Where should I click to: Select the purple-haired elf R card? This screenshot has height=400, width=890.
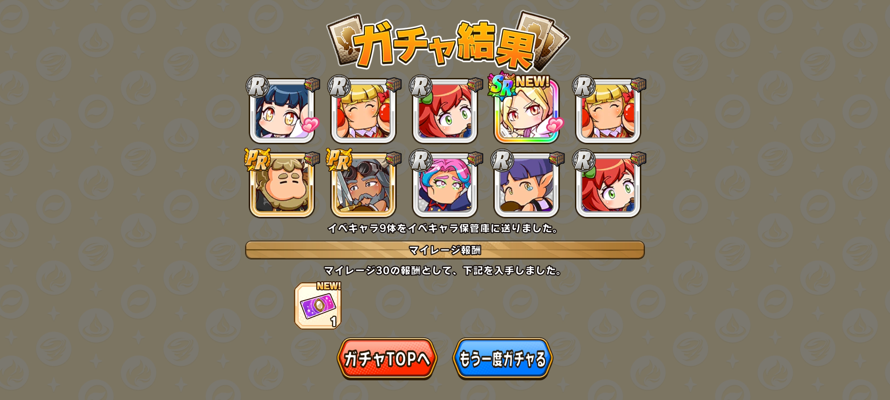pyautogui.click(x=526, y=185)
